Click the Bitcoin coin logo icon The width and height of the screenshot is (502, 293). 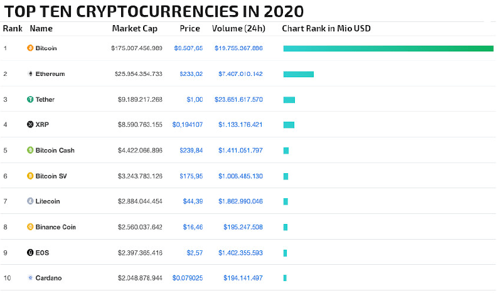click(x=30, y=48)
